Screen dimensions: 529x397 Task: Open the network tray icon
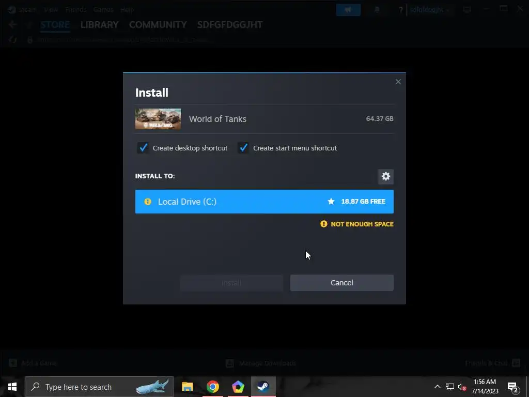[x=450, y=387]
